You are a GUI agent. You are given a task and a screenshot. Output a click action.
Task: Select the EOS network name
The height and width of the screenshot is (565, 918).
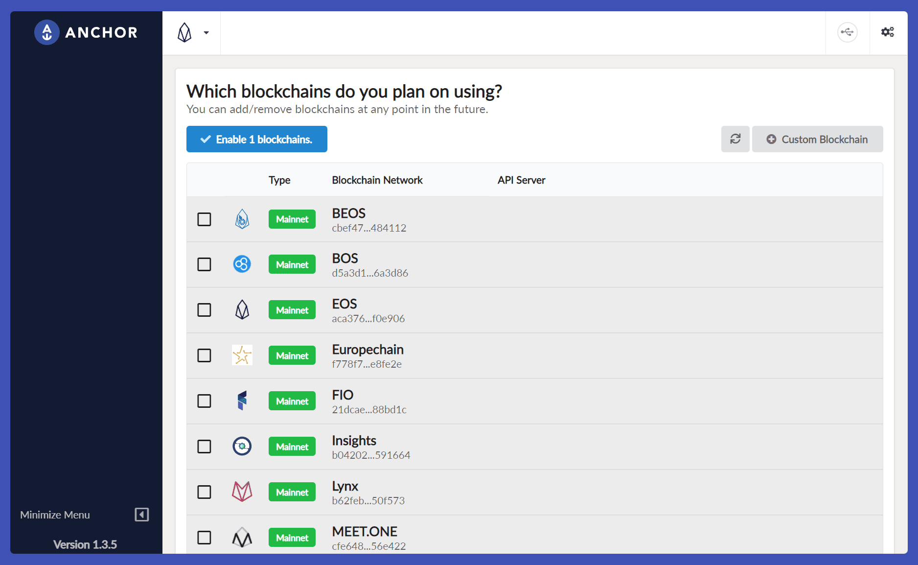tap(344, 304)
